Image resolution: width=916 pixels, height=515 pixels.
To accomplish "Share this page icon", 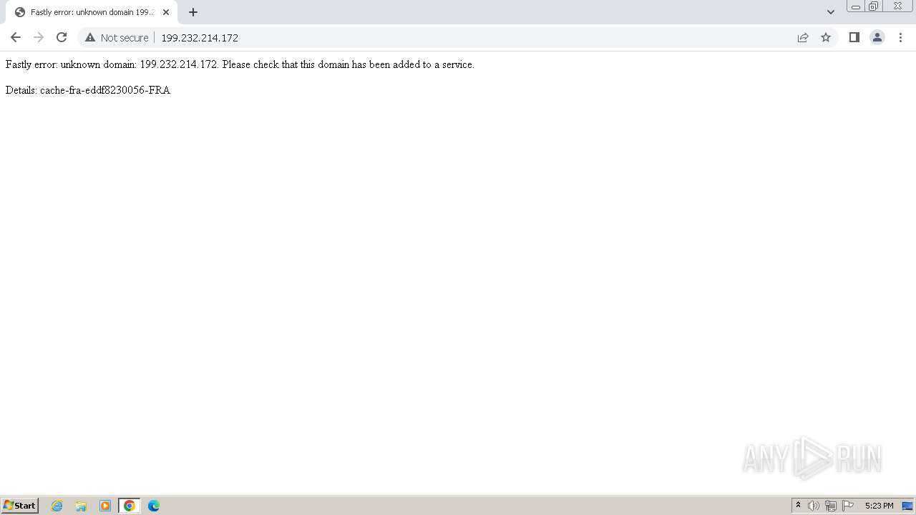I will (803, 37).
